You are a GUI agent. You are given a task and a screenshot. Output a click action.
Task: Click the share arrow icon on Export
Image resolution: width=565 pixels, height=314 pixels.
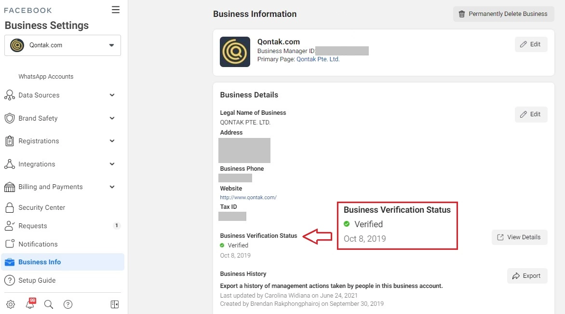point(516,276)
